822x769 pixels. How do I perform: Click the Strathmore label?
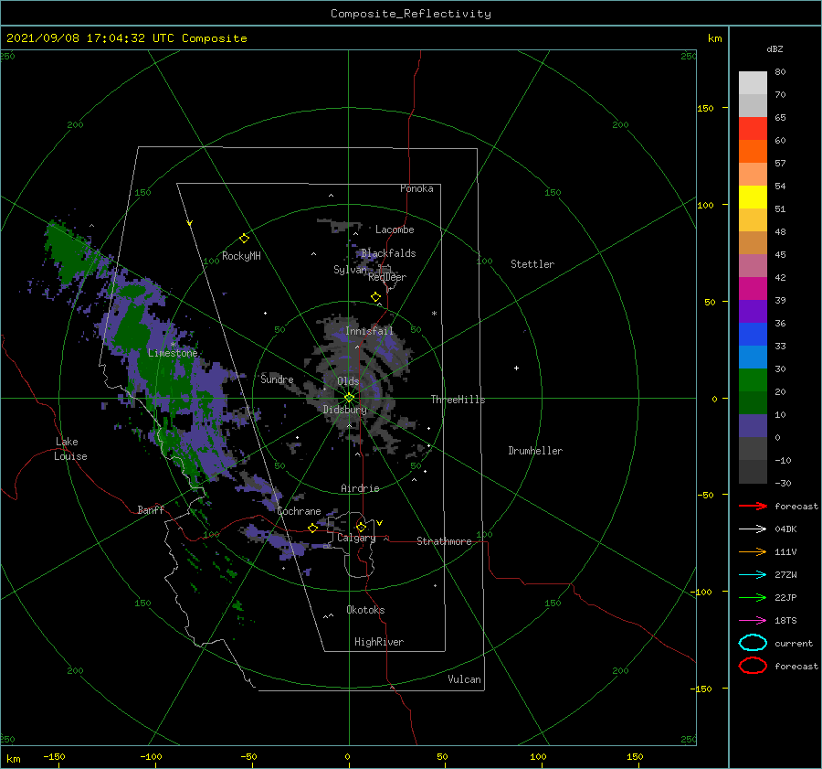click(x=444, y=541)
